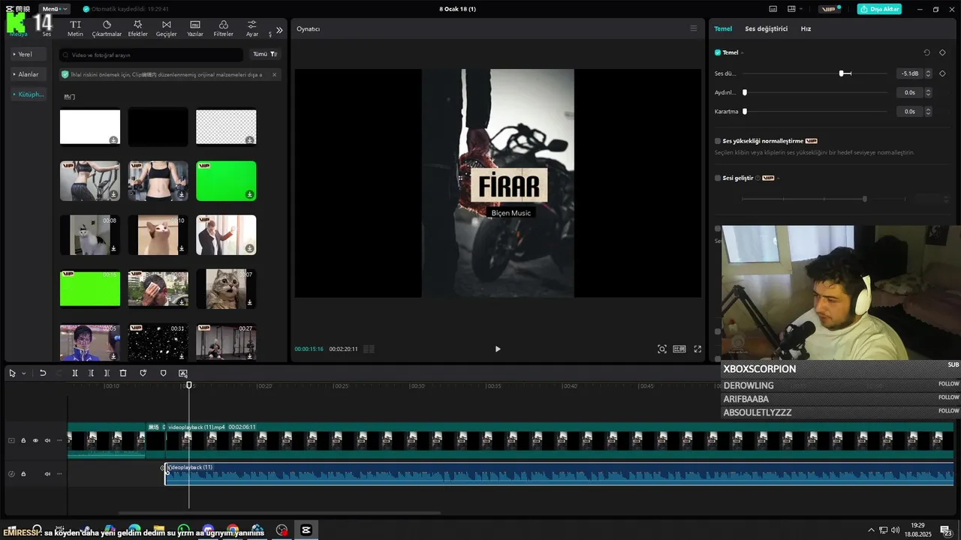Open the Metin (text) tab icon
This screenshot has width=961, height=540.
pos(75,28)
